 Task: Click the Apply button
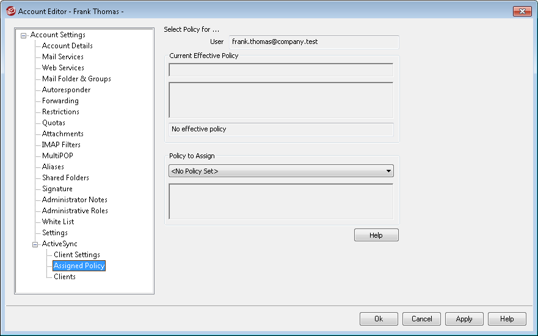[x=464, y=319]
